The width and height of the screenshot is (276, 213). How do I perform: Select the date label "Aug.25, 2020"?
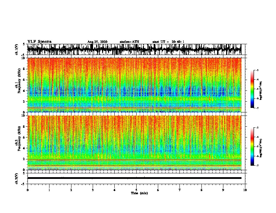tap(97, 42)
